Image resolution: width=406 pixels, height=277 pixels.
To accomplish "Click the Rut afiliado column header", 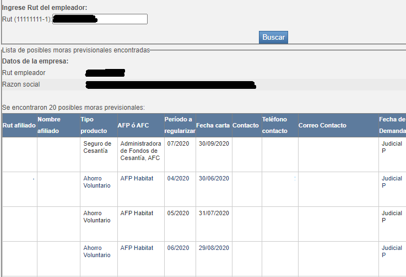I will click(x=19, y=125).
